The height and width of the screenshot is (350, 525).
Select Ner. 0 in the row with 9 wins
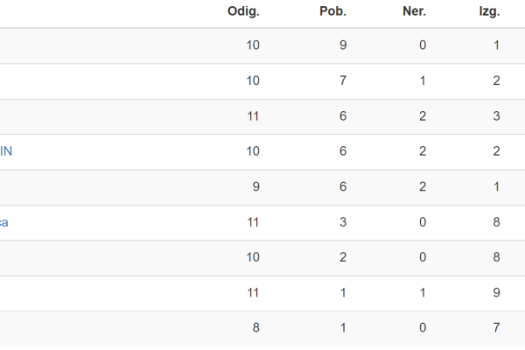coord(423,45)
